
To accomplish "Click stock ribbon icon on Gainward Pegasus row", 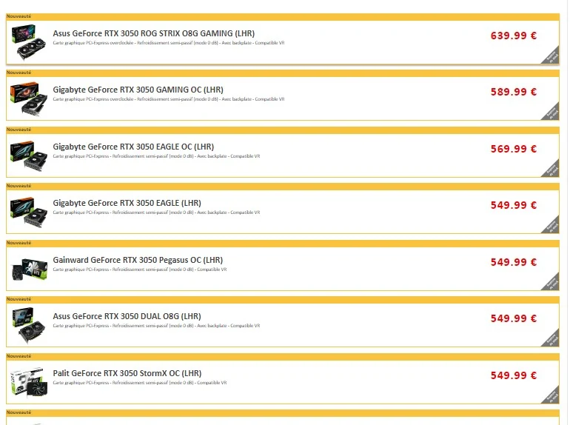I will [551, 283].
